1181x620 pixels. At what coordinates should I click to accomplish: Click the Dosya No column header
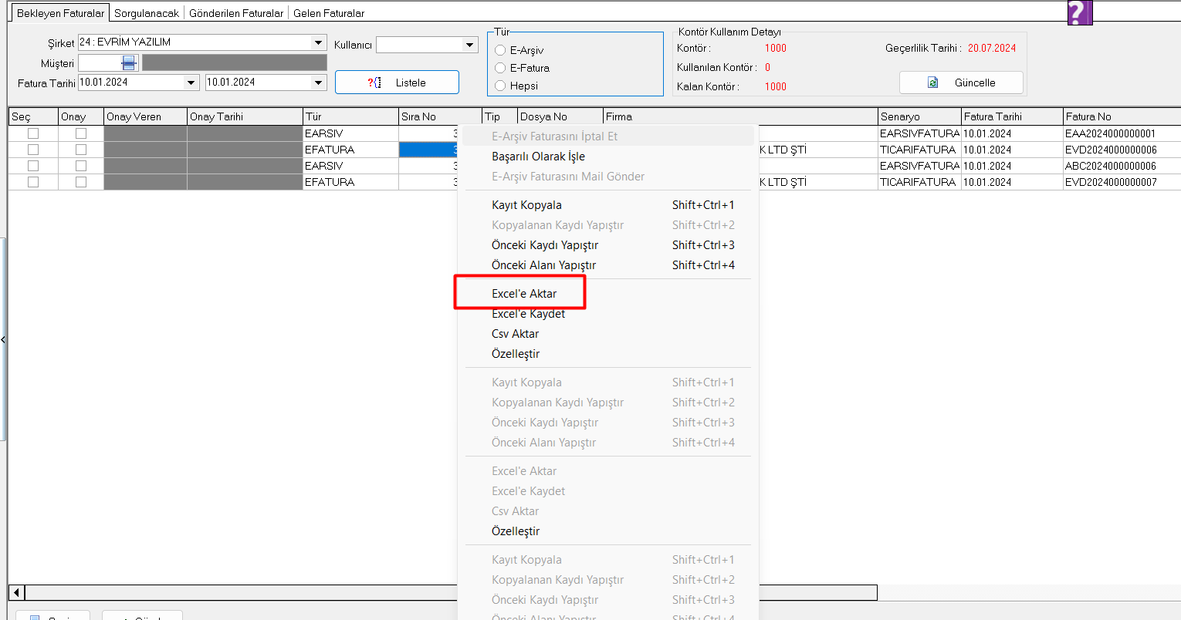[560, 116]
